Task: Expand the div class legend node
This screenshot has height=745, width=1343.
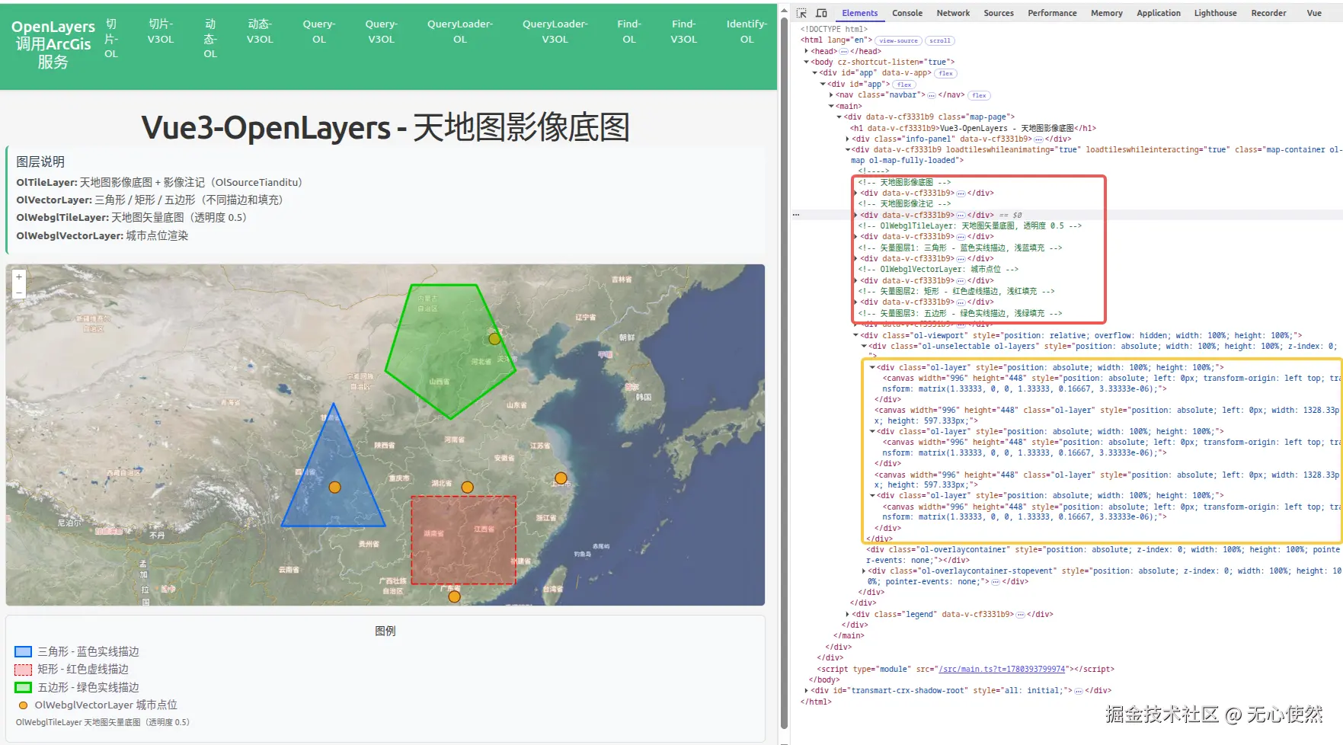Action: (848, 614)
